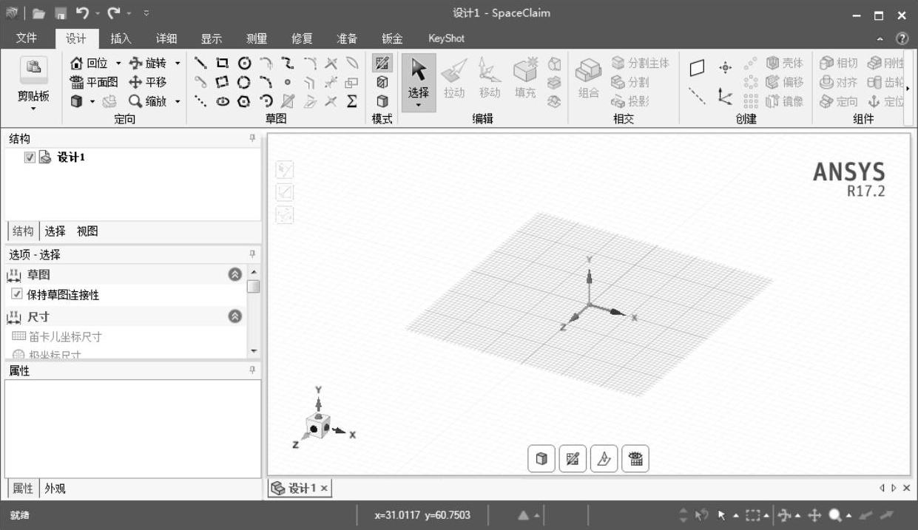Switch to sketch mode in viewport toolbar

[572, 459]
